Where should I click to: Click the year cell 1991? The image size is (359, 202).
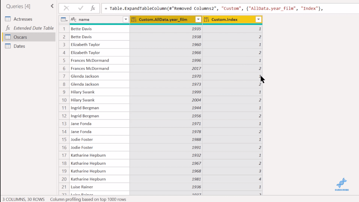click(x=166, y=147)
